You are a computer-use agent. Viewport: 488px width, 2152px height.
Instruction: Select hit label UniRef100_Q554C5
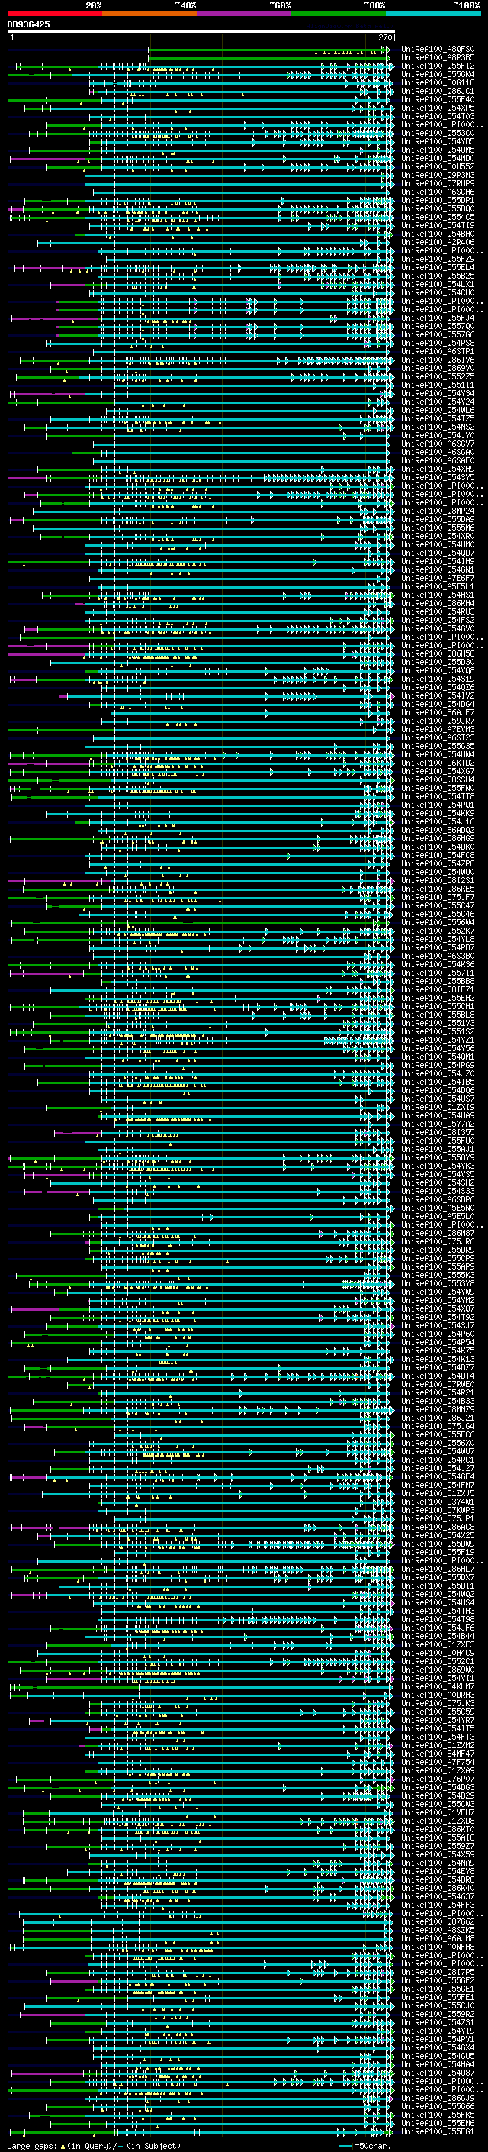[438, 218]
